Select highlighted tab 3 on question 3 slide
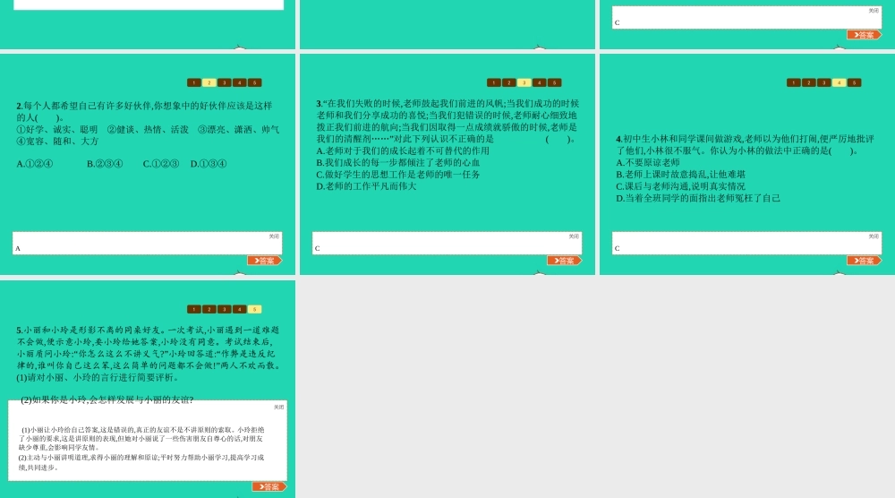Screen dimensions: 895x498 (524, 82)
